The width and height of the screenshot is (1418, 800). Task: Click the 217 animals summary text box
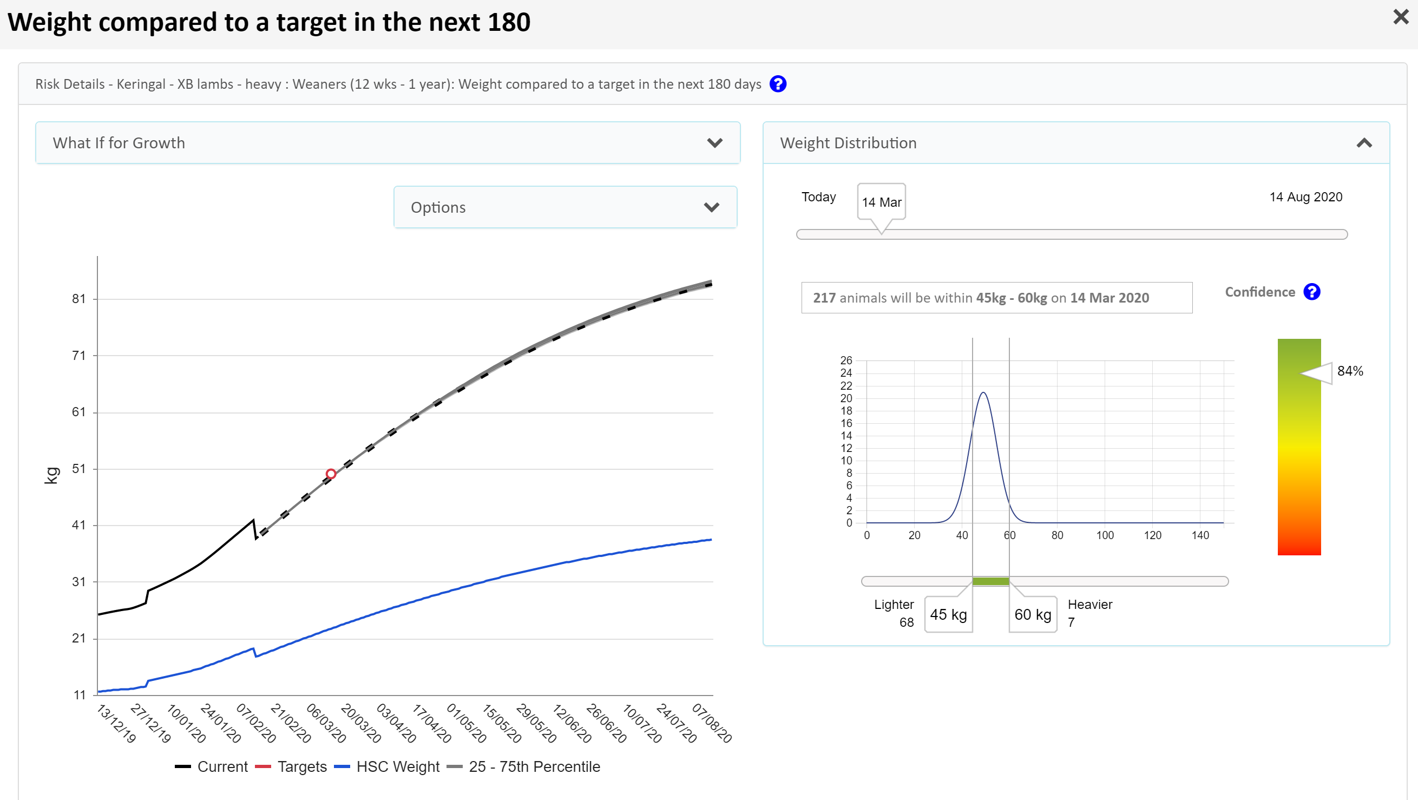tap(996, 298)
